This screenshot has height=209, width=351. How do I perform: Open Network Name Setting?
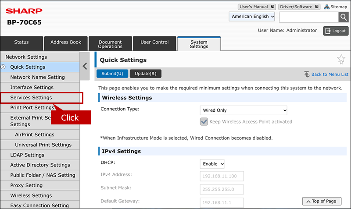pos(40,77)
